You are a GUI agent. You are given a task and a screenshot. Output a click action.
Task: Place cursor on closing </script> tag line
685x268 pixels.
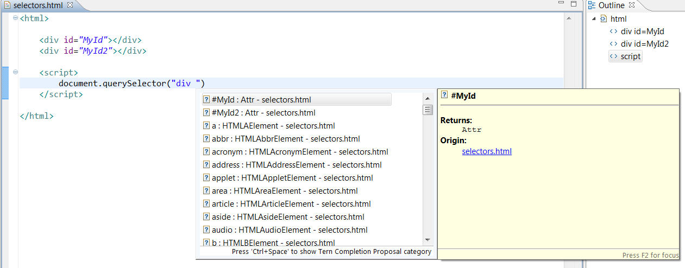[61, 94]
